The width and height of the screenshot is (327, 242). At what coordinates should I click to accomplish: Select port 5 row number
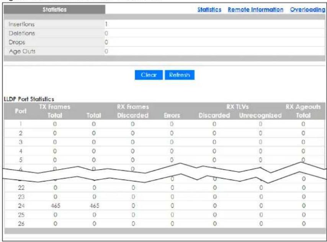click(21, 160)
